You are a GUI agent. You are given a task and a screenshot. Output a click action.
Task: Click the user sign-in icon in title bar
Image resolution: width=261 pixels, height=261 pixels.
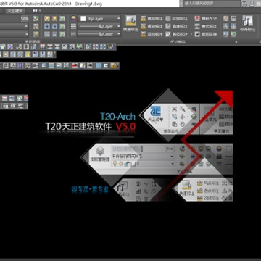(252, 4)
